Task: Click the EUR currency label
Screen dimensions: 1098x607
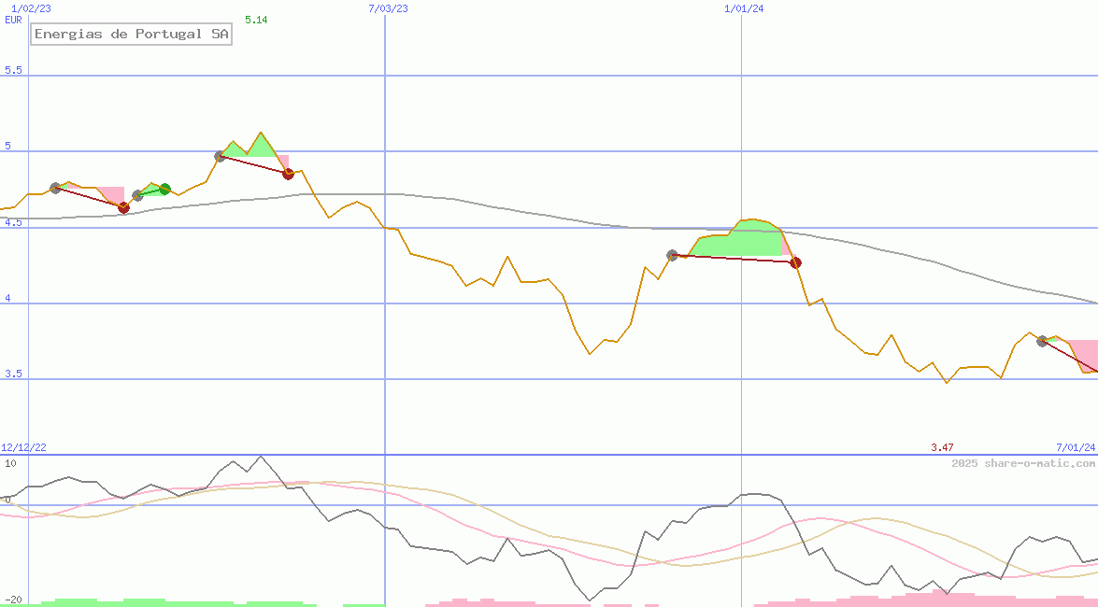Action: click(13, 20)
